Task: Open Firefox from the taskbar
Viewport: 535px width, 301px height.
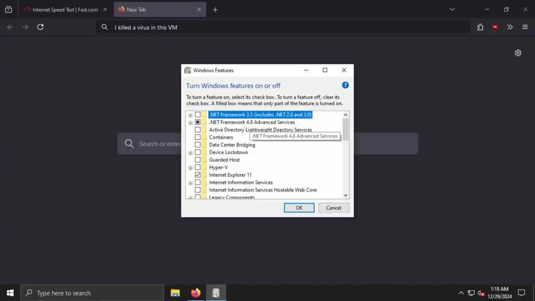Action: (196, 293)
